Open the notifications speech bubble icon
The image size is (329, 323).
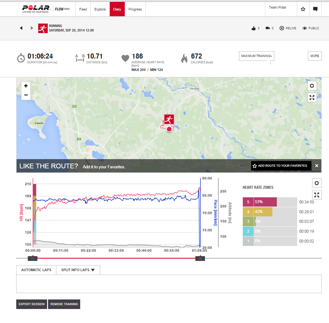coord(315,9)
